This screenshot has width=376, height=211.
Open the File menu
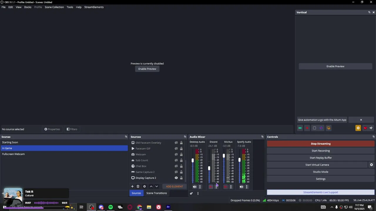coord(4,7)
